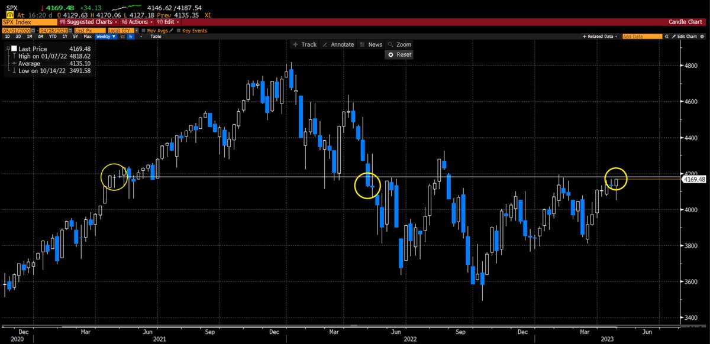Select the 6M time range
Image resolution: width=710 pixels, height=344 pixels.
41,37
